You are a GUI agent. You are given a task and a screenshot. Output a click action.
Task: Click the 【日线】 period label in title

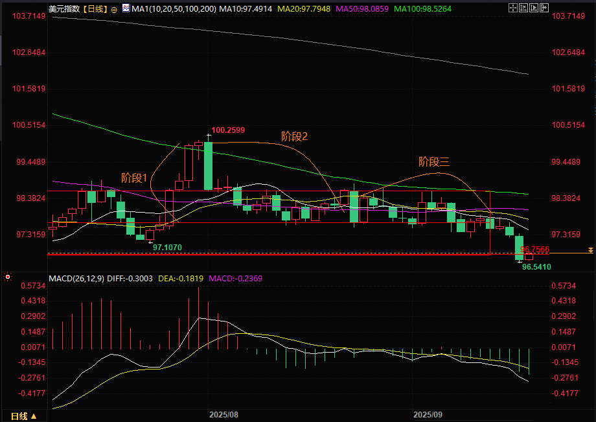95,8
